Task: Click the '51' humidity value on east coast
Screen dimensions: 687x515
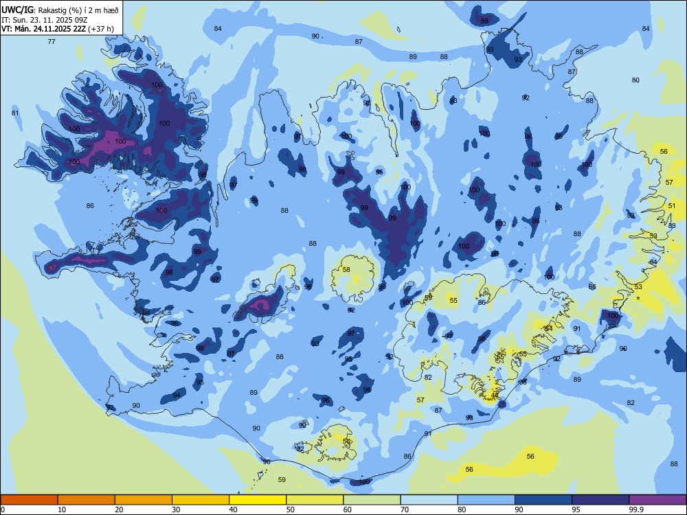Action: pos(672,206)
